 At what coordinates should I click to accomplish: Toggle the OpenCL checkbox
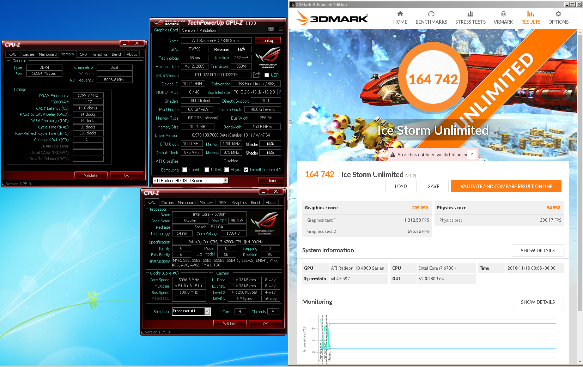(185, 170)
